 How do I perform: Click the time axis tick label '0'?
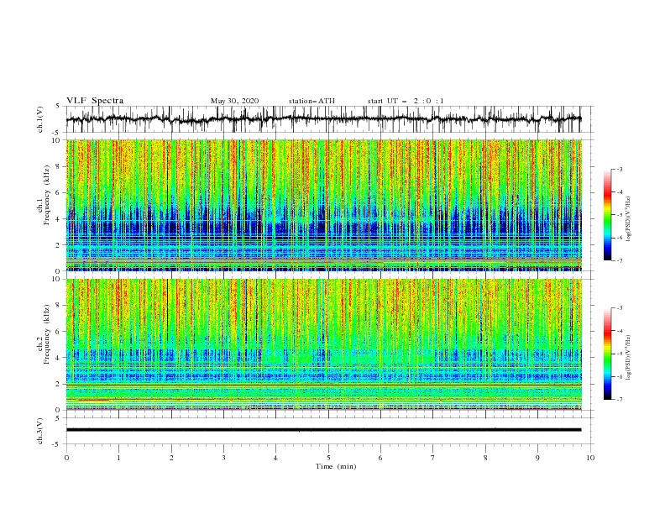click(x=66, y=458)
